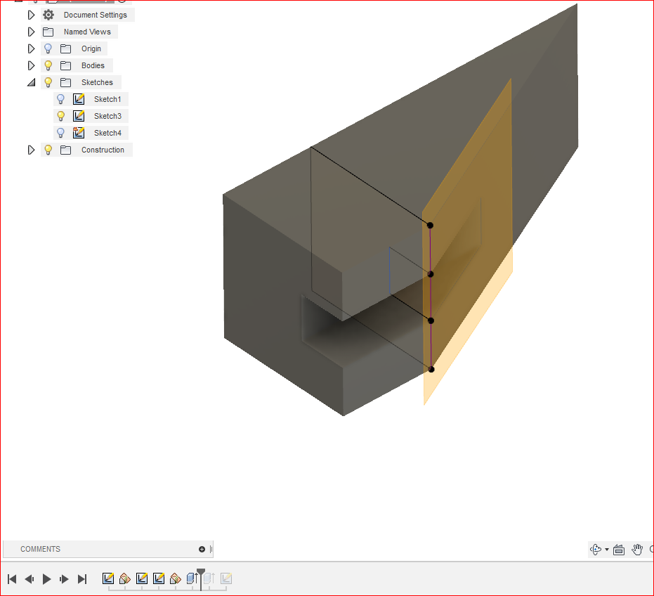The width and height of the screenshot is (654, 596).
Task: Toggle Sketches folder visibility lightbulb
Action: point(48,82)
